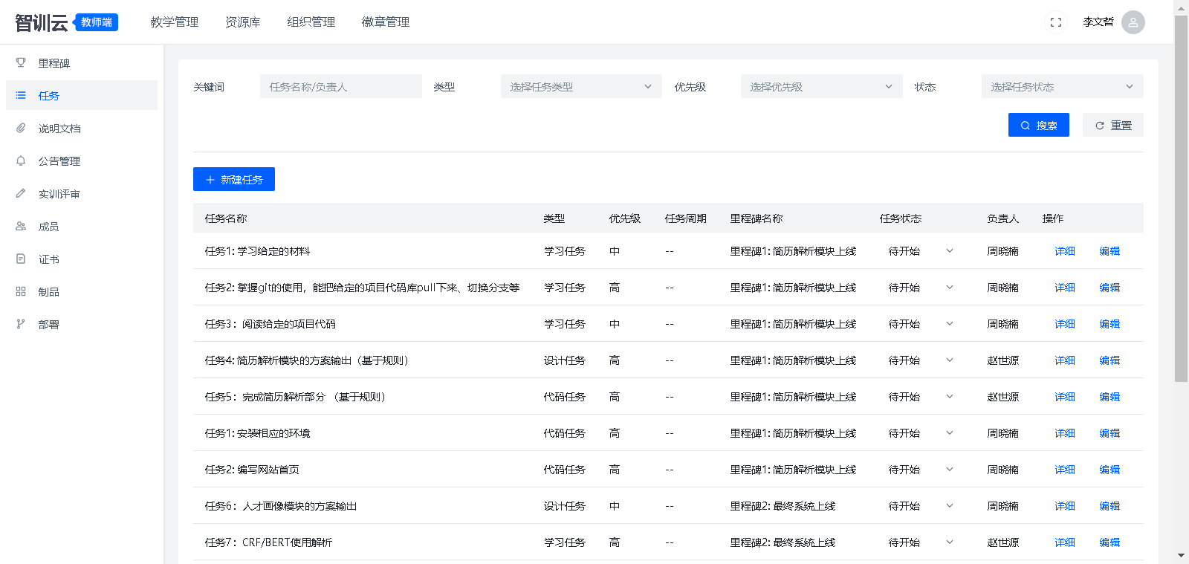Click the grid icon beside 制品
Screen dimensions: 1189x564
tap(21, 292)
